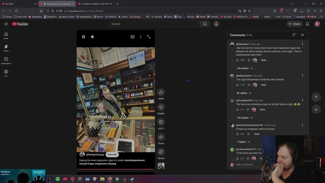
Task: Open the Create button
Action: tap(294, 24)
